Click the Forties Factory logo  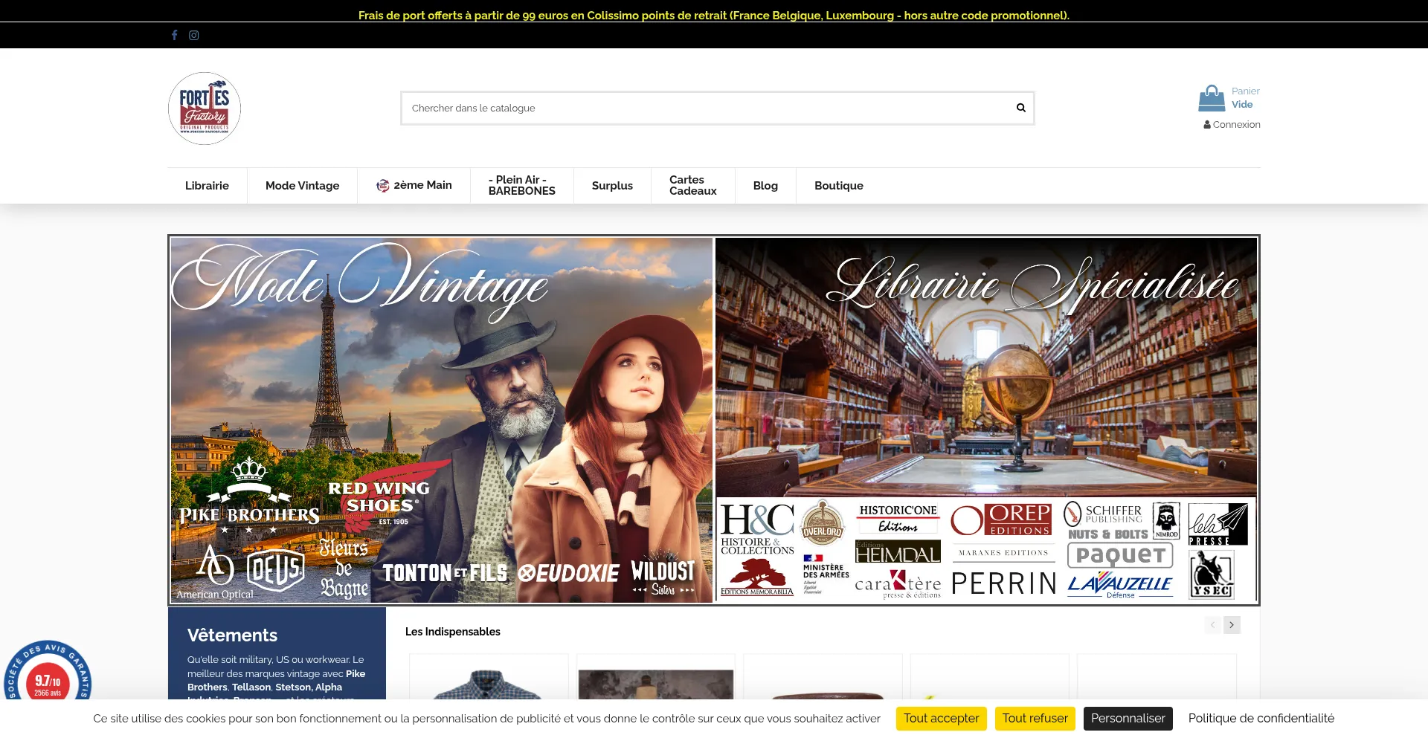205,109
